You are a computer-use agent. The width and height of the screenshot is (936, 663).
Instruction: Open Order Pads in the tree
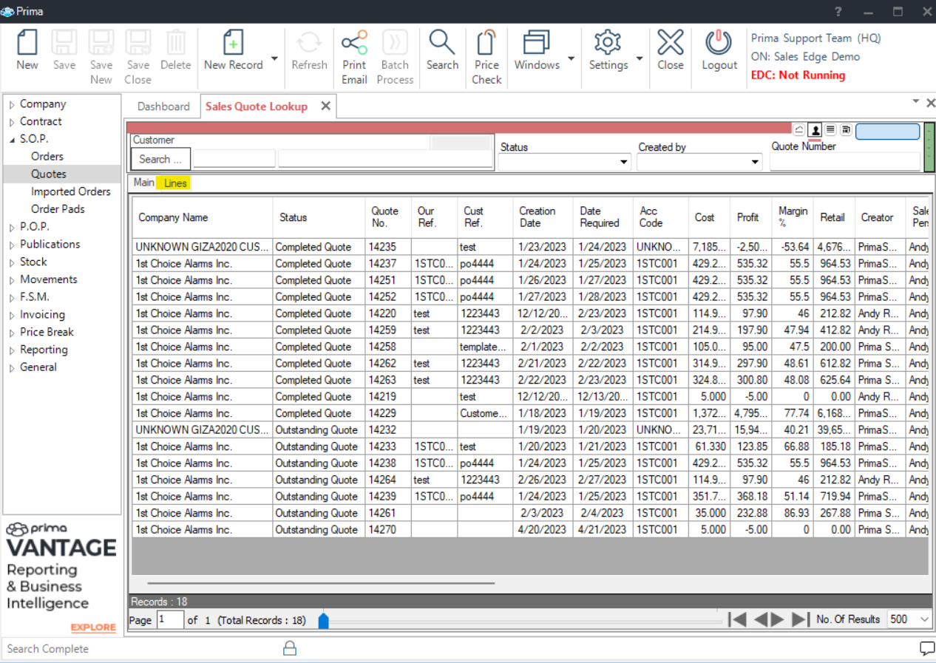click(58, 209)
